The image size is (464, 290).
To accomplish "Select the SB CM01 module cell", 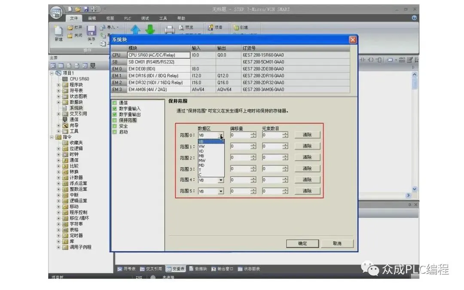I will [x=159, y=62].
